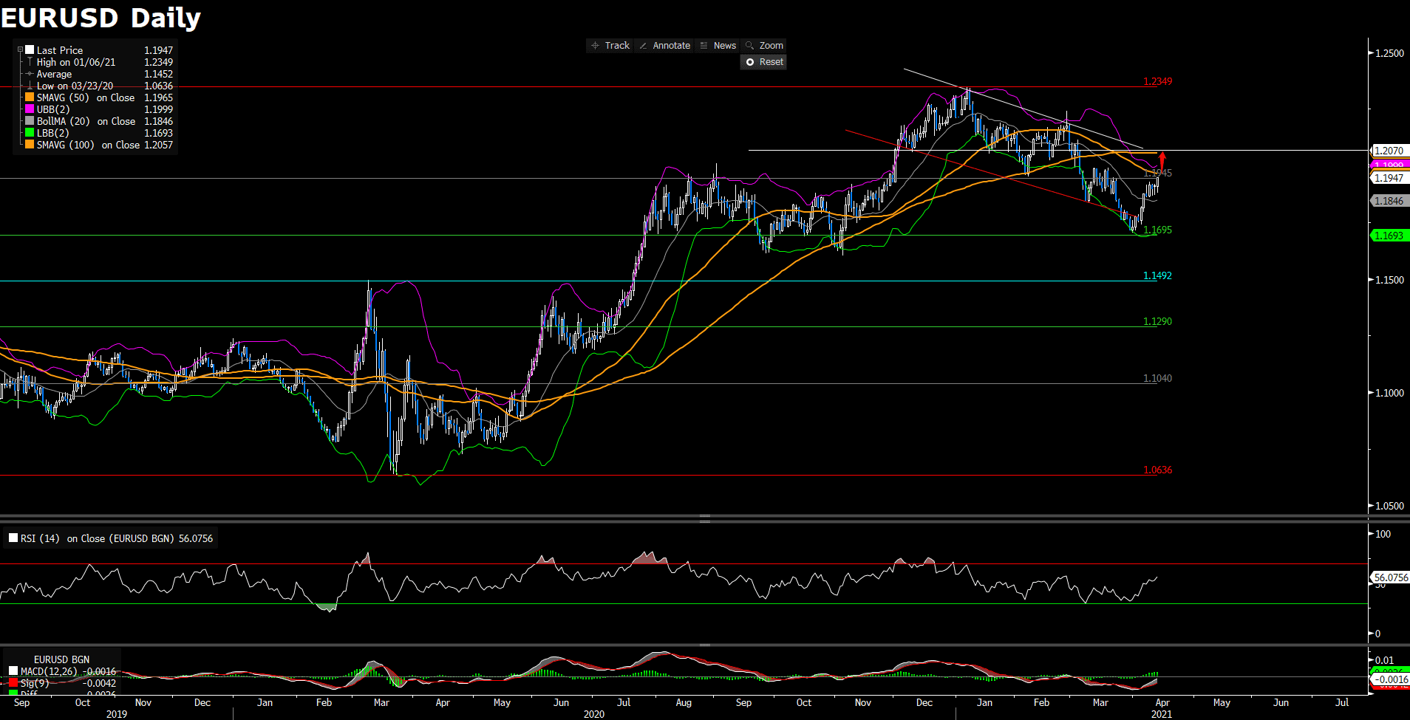This screenshot has height=720, width=1410.
Task: Click the orange SMAVG (50) color swatch
Action: pos(30,97)
